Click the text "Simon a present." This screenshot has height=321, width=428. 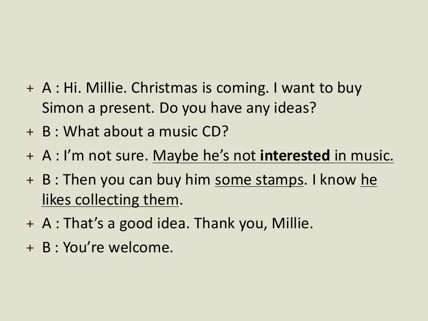click(98, 108)
